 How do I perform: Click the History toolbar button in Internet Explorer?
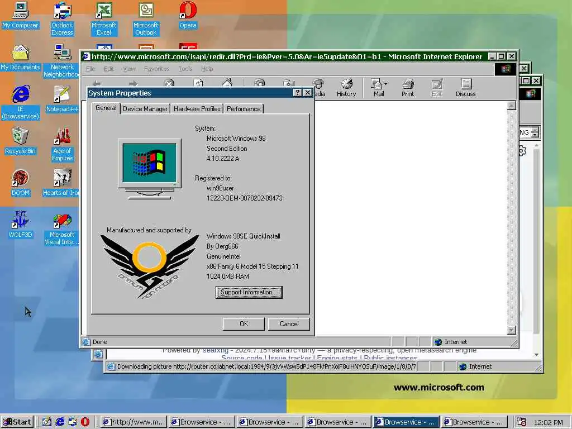[346, 88]
